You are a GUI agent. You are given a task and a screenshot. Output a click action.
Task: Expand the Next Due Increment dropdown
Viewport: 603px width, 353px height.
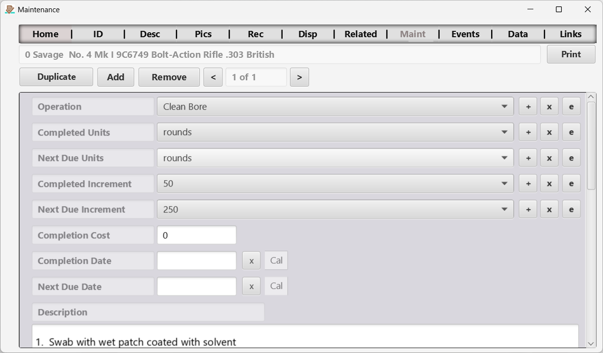335,209
